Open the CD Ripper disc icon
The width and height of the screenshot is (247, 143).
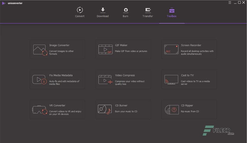(172, 110)
